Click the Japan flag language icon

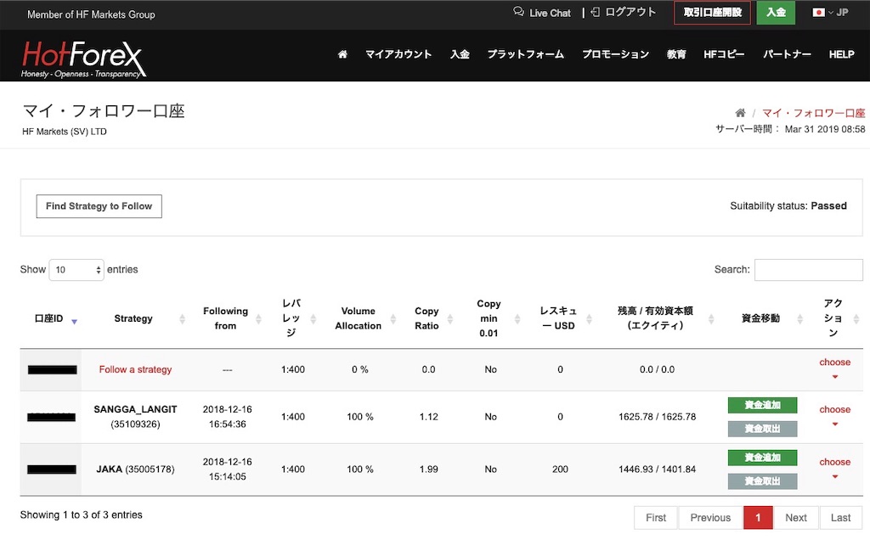point(818,12)
